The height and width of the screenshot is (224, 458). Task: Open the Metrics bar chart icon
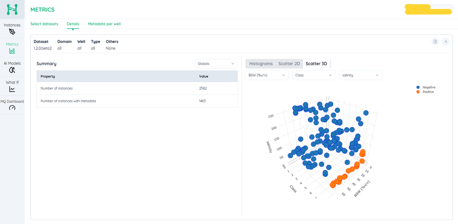[12, 51]
